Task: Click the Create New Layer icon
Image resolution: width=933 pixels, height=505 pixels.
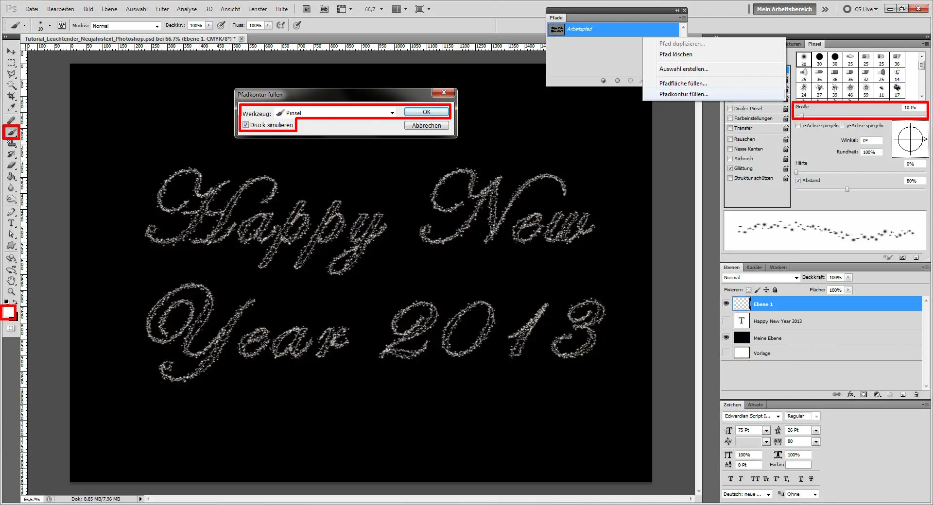Action: 903,394
